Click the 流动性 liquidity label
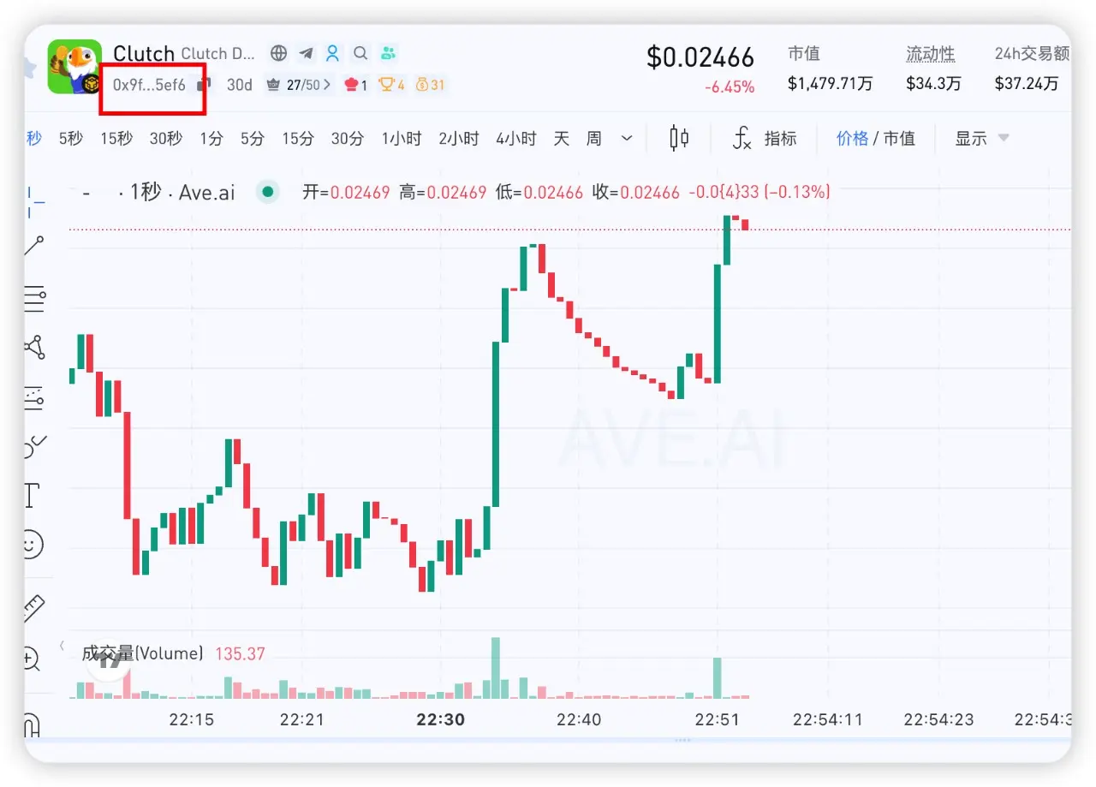Image resolution: width=1096 pixels, height=787 pixels. pyautogui.click(x=931, y=54)
